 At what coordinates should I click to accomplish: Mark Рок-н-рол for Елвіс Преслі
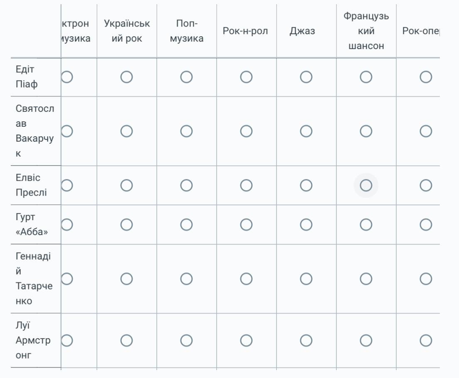coord(246,185)
